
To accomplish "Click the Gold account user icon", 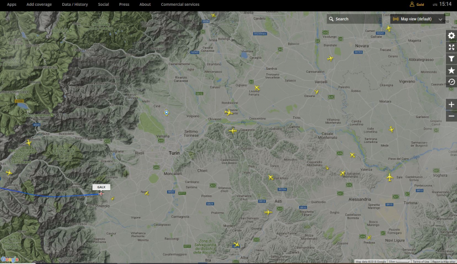I will (x=412, y=4).
